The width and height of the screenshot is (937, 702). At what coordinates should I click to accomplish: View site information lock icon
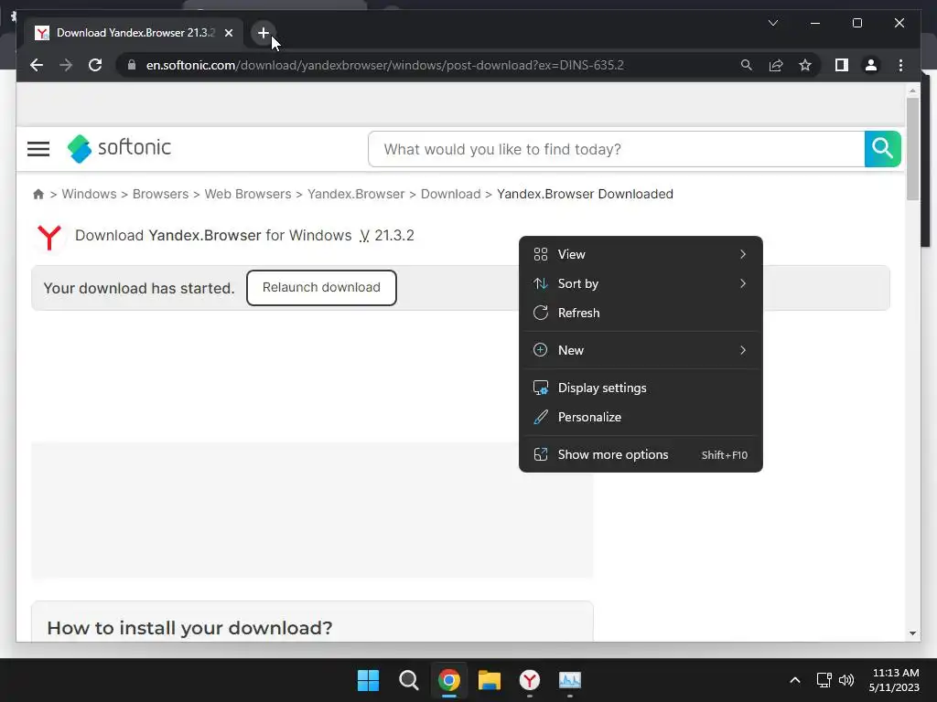(132, 65)
